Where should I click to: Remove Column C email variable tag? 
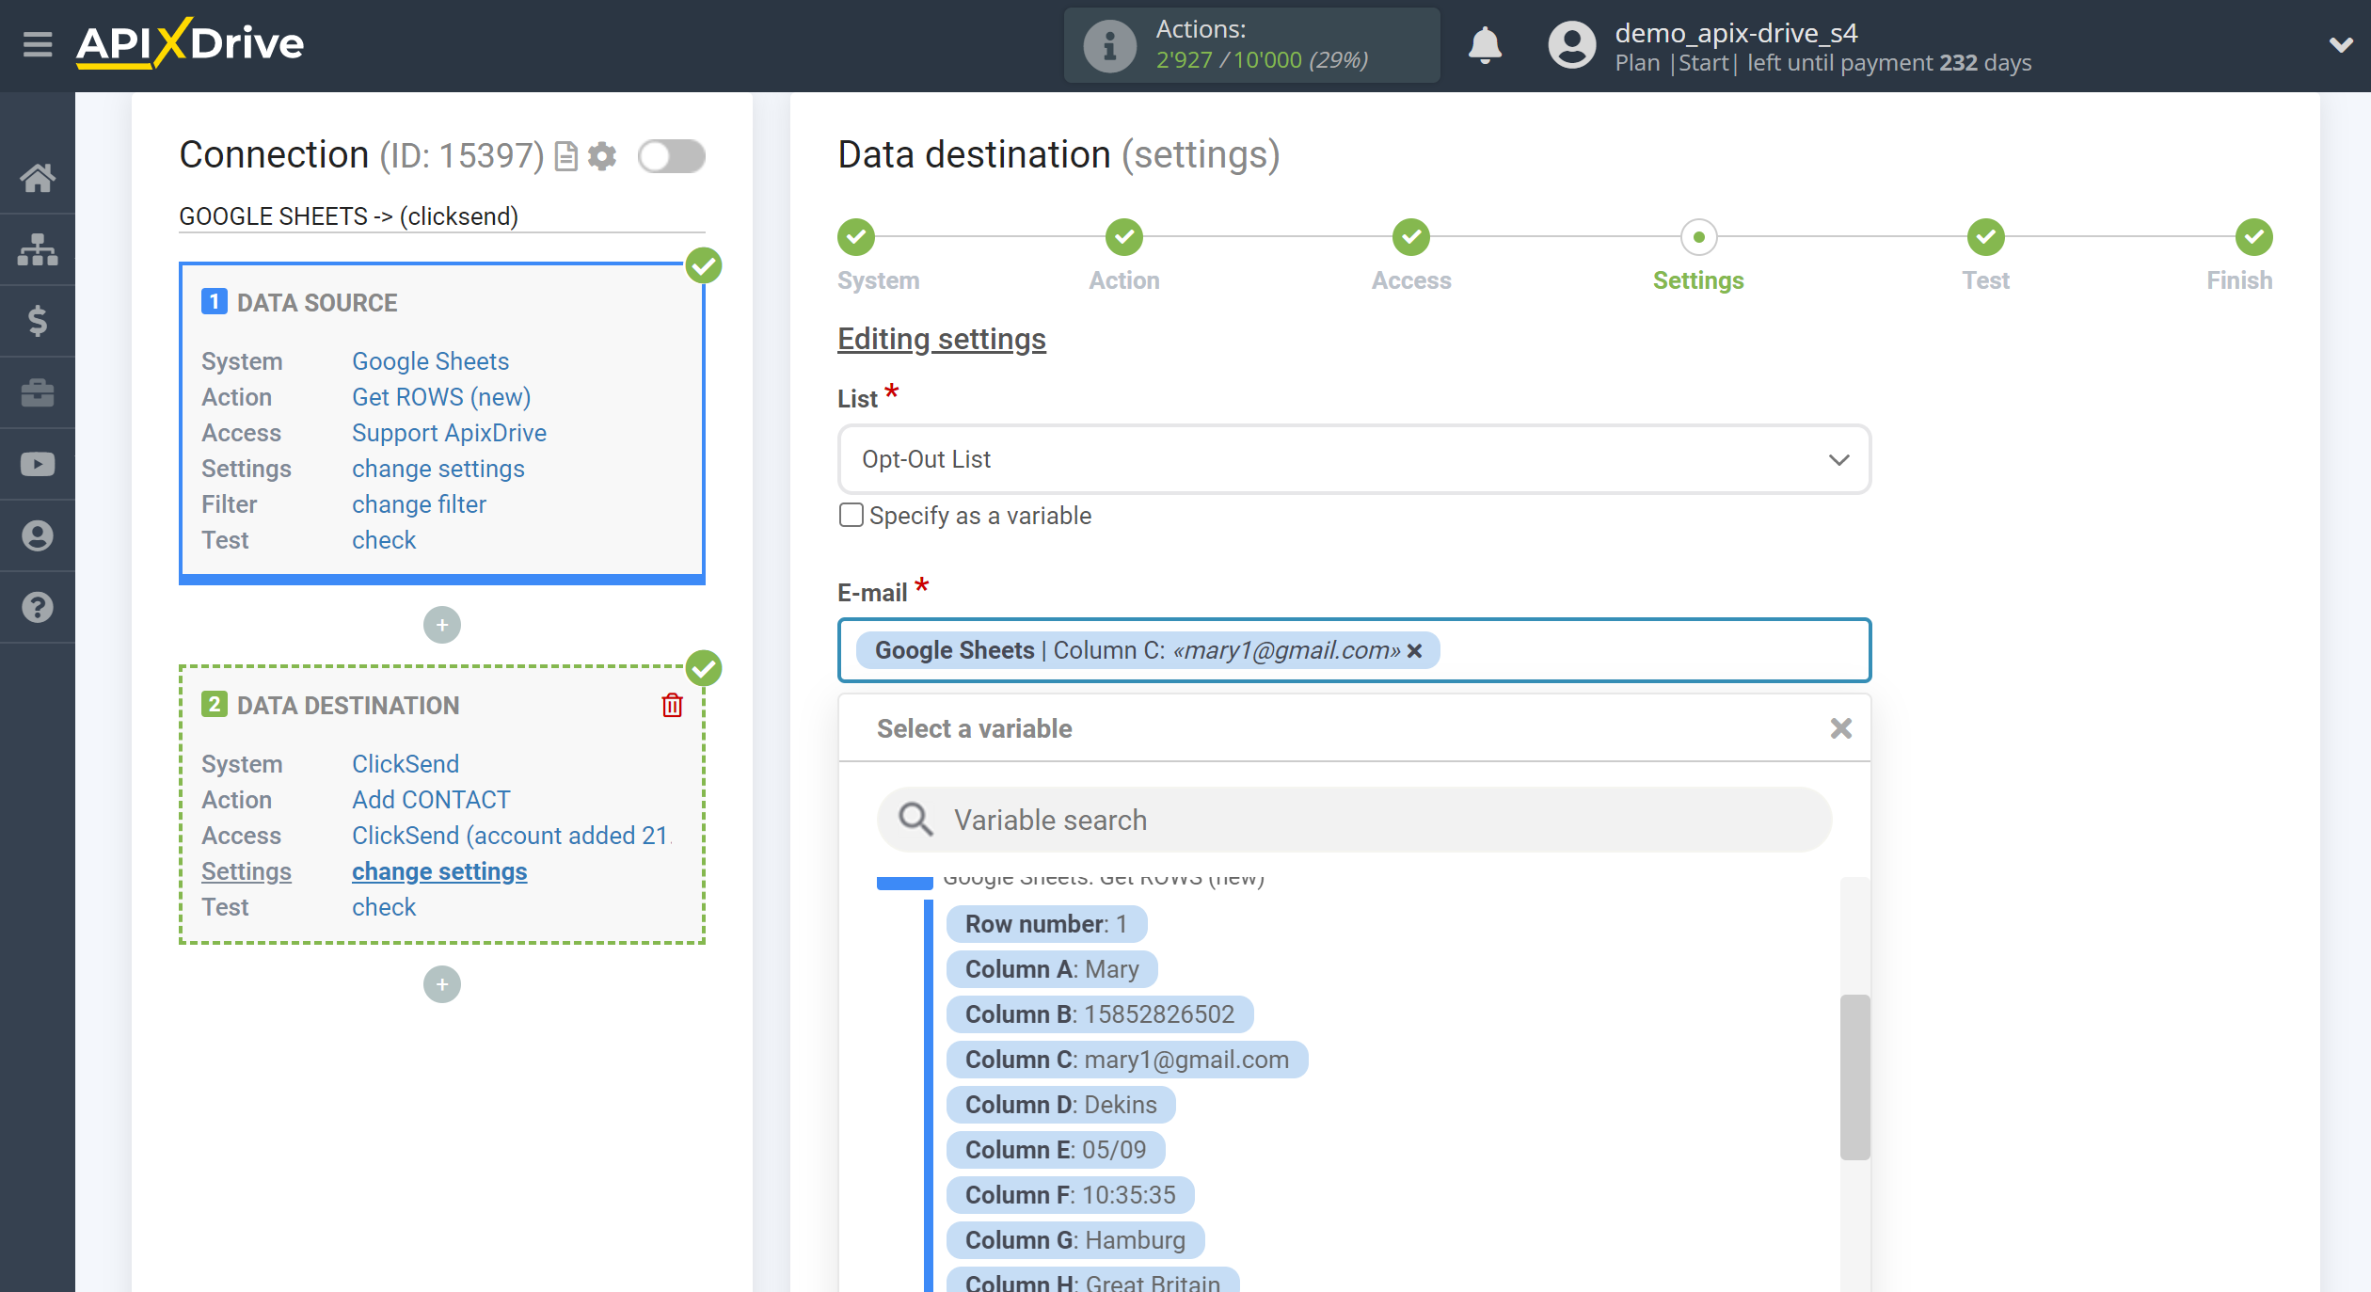[x=1414, y=651]
